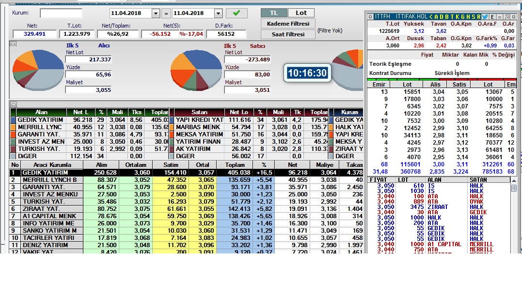Switch the view to TL
Screen dimensions: 522x297
pos(274,13)
